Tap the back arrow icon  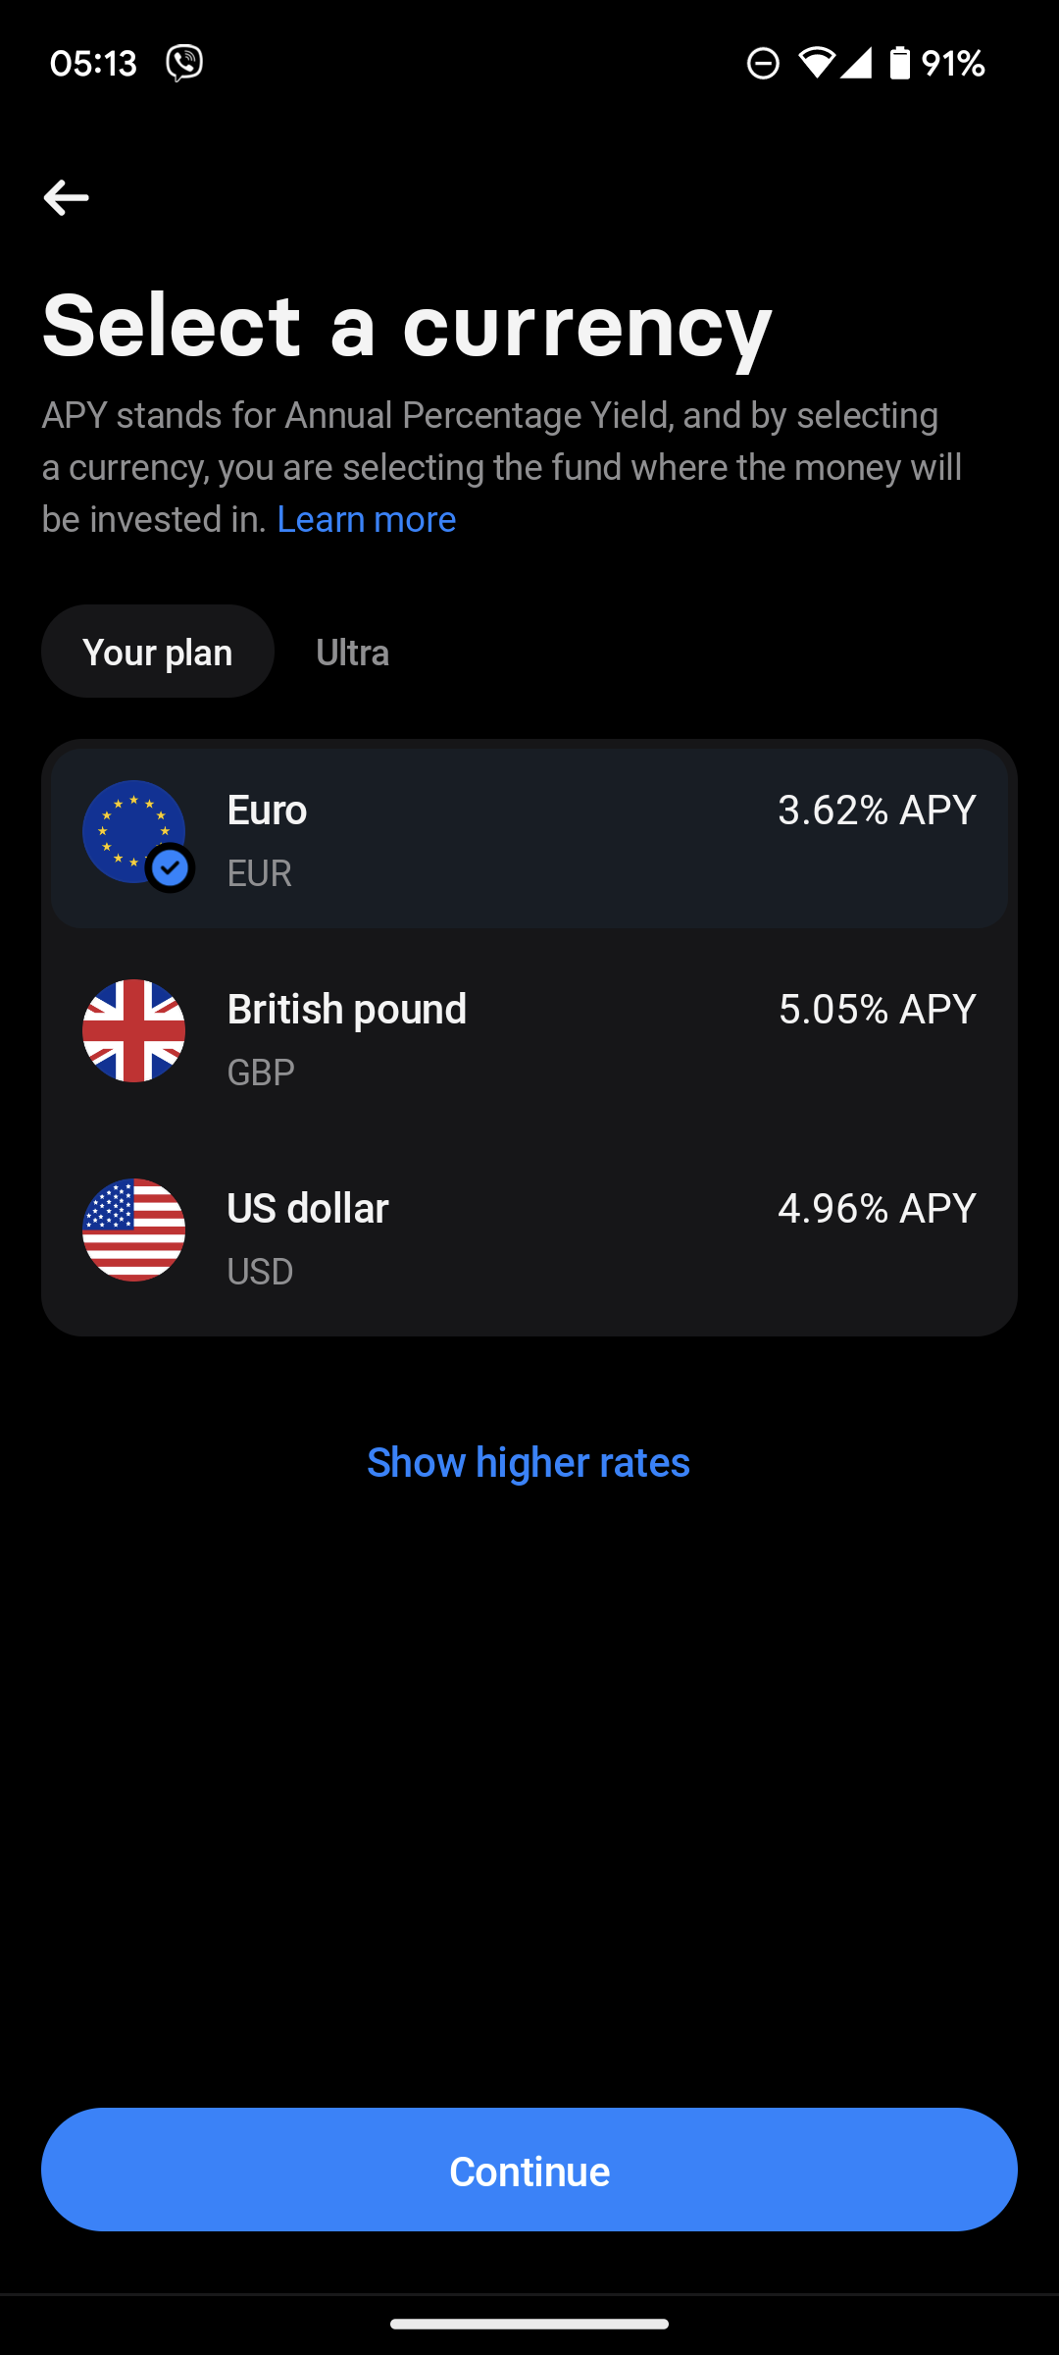click(67, 197)
